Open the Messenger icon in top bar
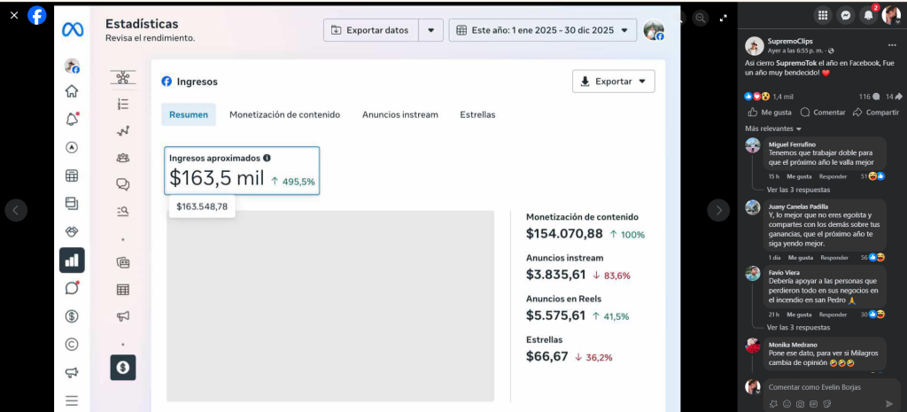This screenshot has width=907, height=412. 846,15
